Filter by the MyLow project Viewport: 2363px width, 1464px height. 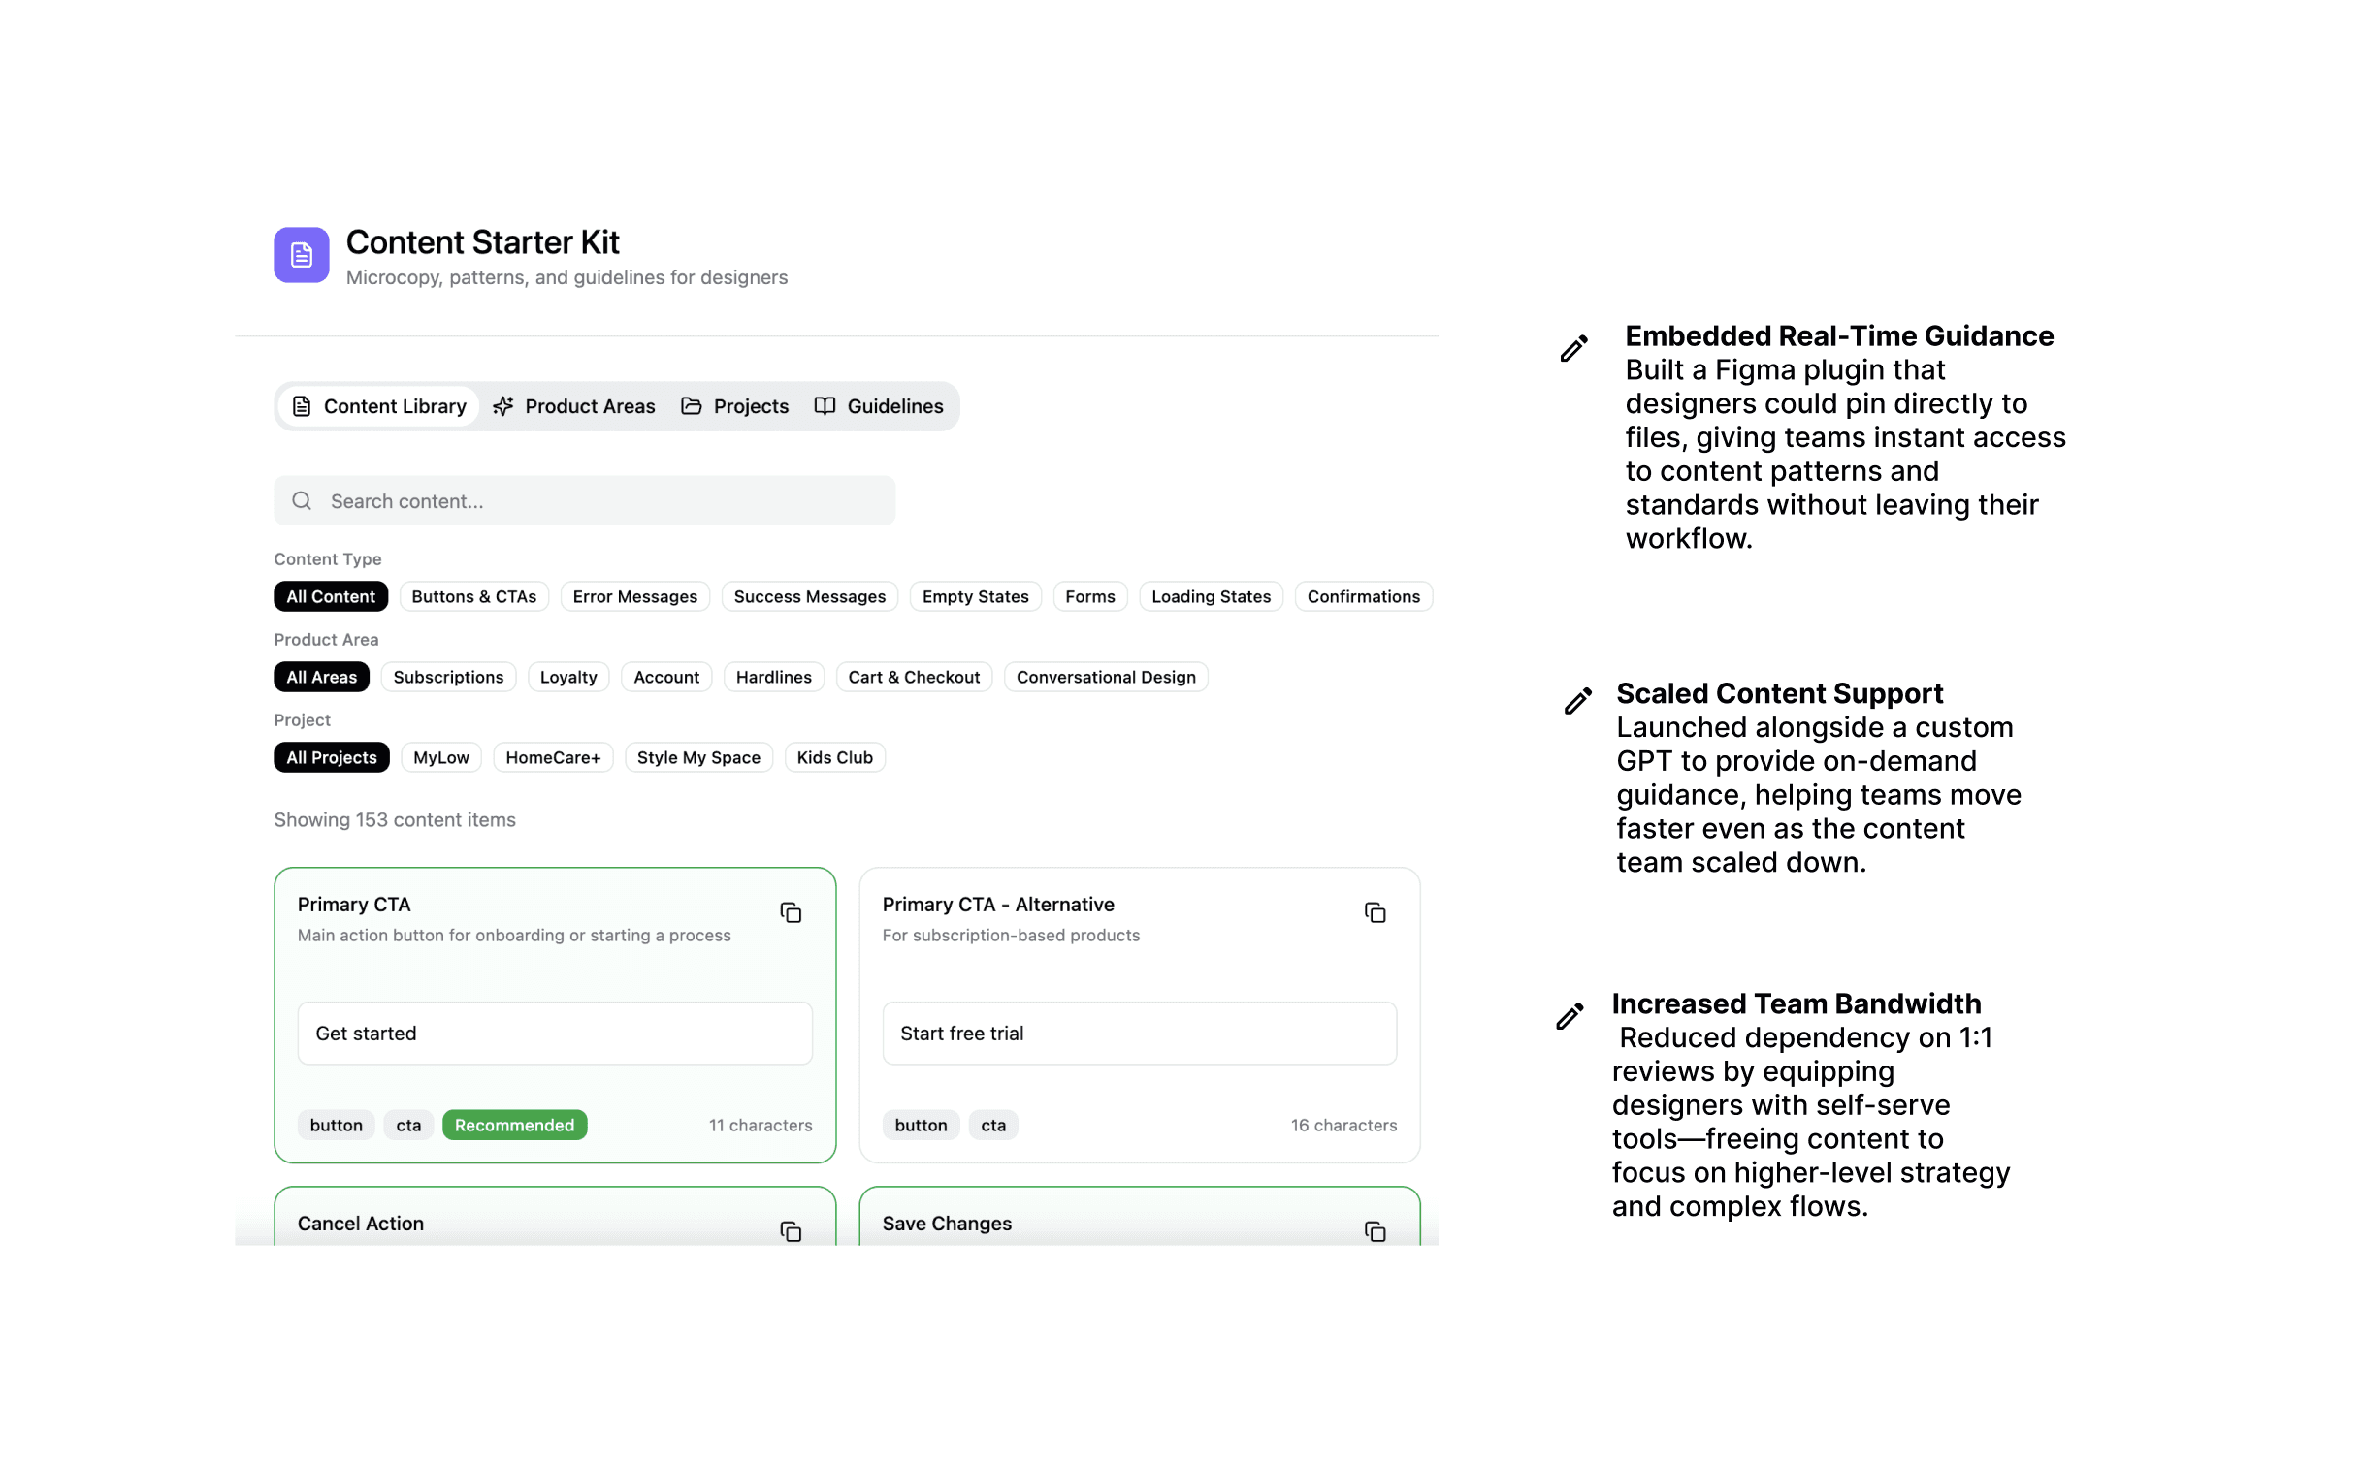(440, 757)
